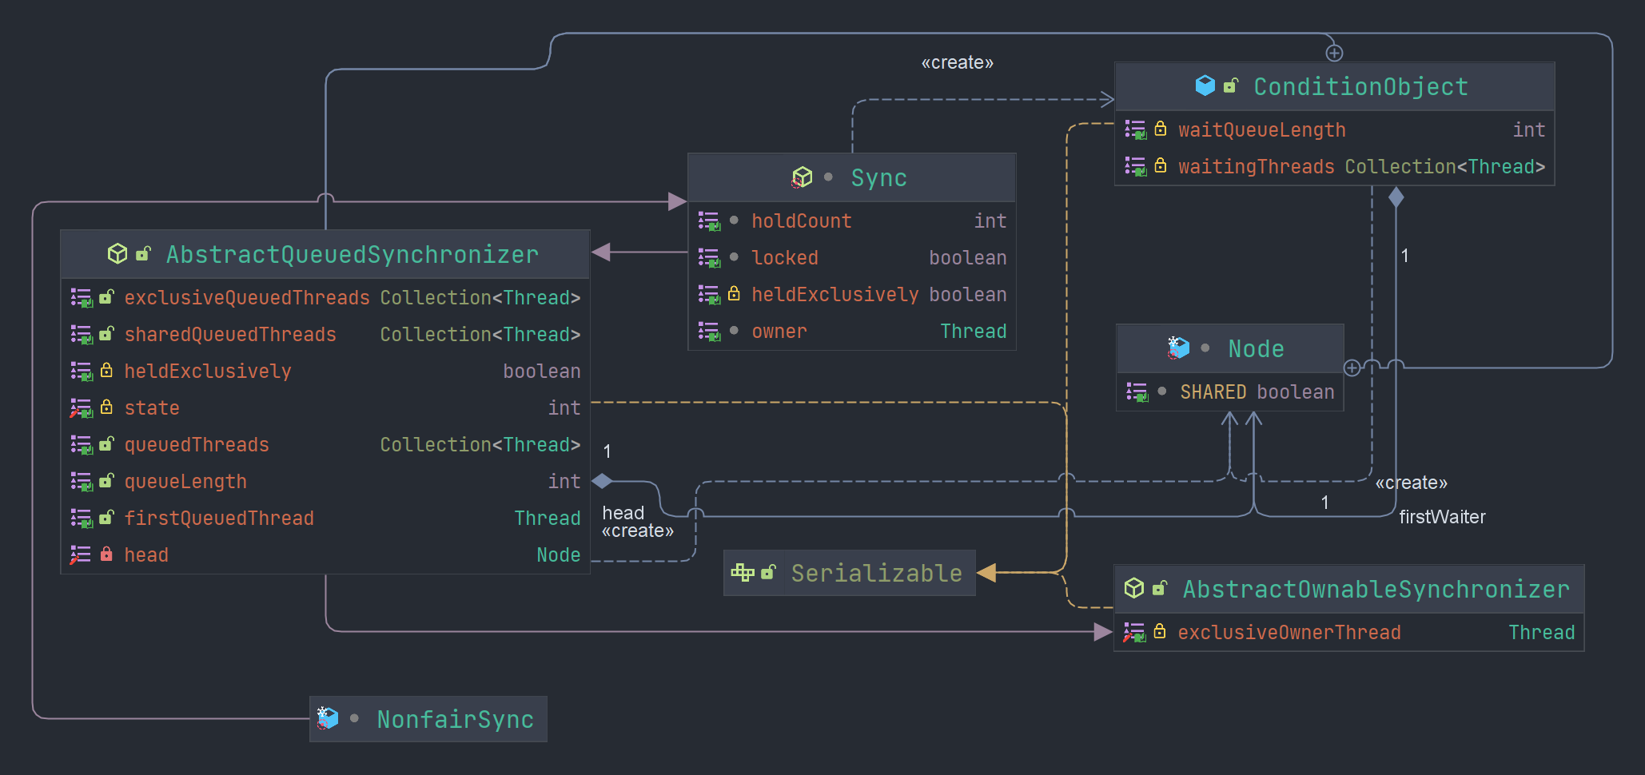Select the AbstractOwnableSynchronizer class title
Image resolution: width=1645 pixels, height=775 pixels.
tap(1376, 590)
